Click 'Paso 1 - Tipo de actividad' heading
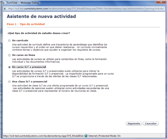This screenshot has height=139, width=167. tap(26, 24)
